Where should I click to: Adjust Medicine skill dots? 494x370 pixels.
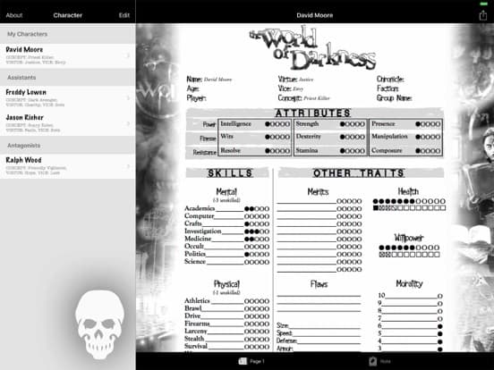click(x=257, y=240)
